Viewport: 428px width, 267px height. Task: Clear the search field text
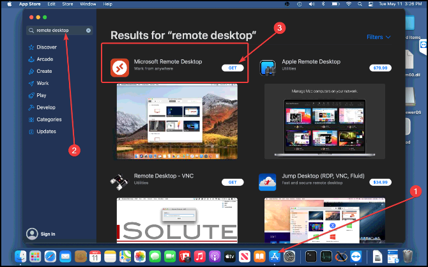click(x=89, y=31)
